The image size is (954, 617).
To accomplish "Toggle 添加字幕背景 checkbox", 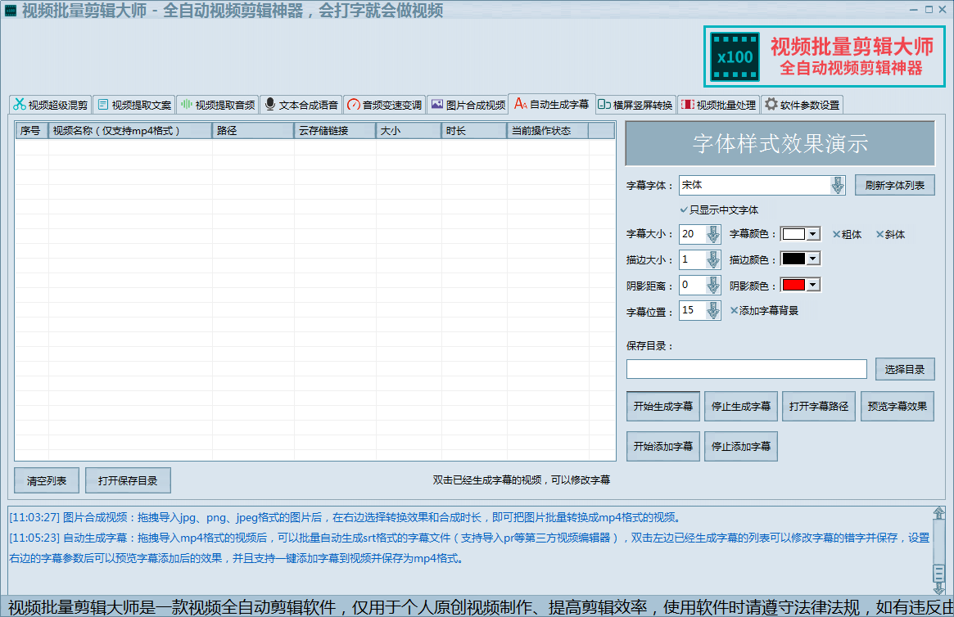I will point(764,311).
